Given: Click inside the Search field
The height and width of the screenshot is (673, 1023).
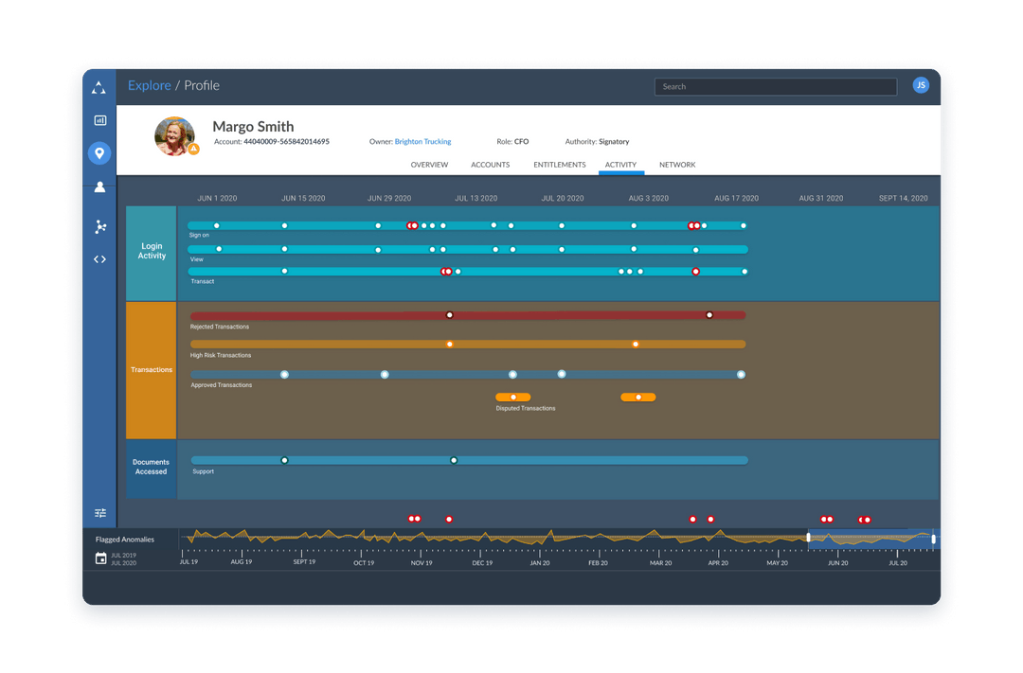Looking at the screenshot, I should (x=775, y=86).
